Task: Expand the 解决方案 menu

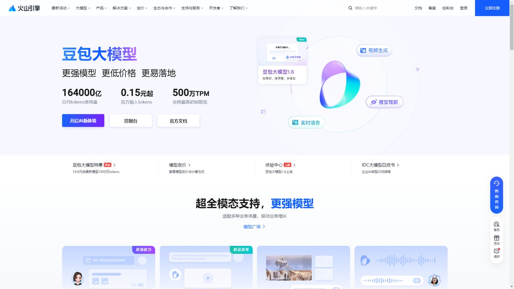Action: [122, 8]
